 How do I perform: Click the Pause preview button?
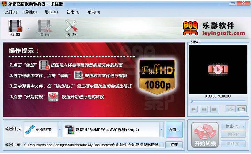click(x=204, y=109)
